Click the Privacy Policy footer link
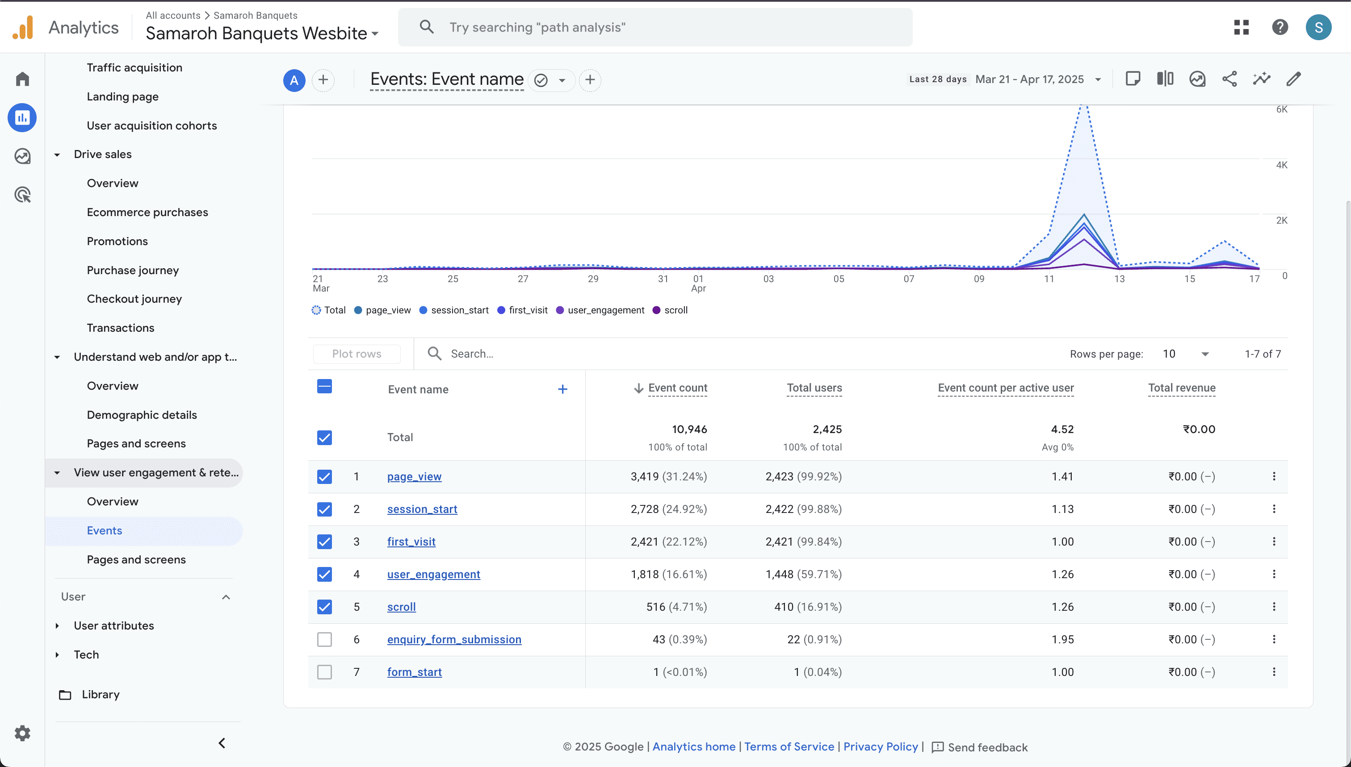Image resolution: width=1351 pixels, height=767 pixels. (880, 747)
